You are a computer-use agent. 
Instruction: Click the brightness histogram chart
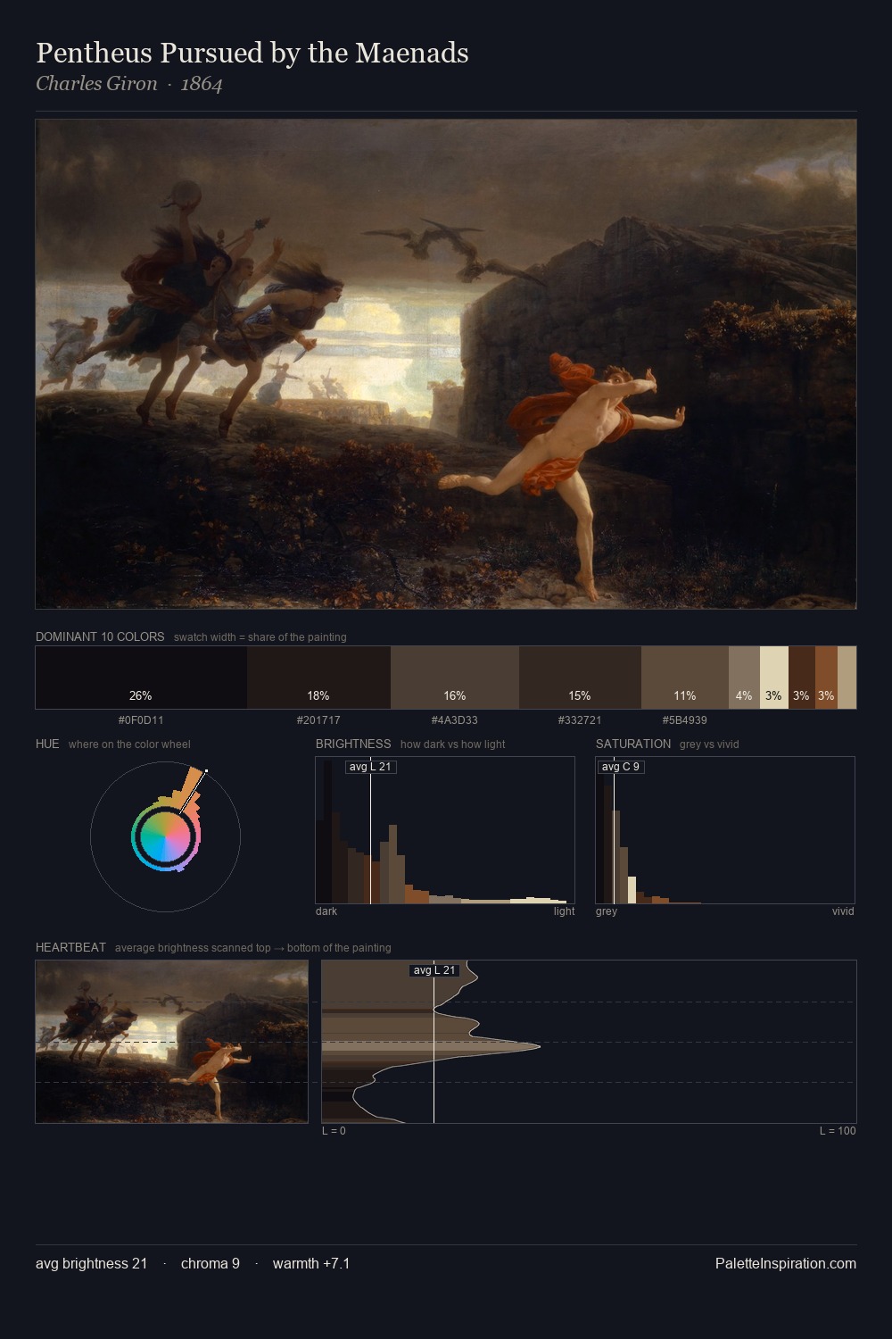(x=445, y=830)
